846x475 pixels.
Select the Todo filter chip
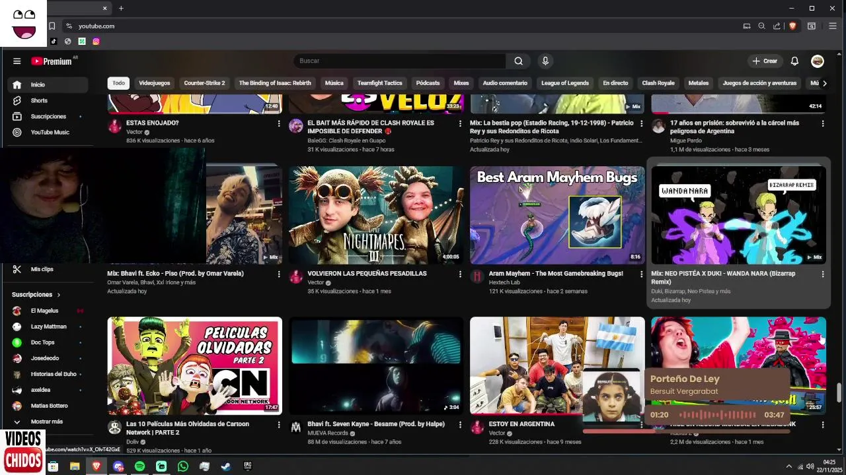point(118,83)
